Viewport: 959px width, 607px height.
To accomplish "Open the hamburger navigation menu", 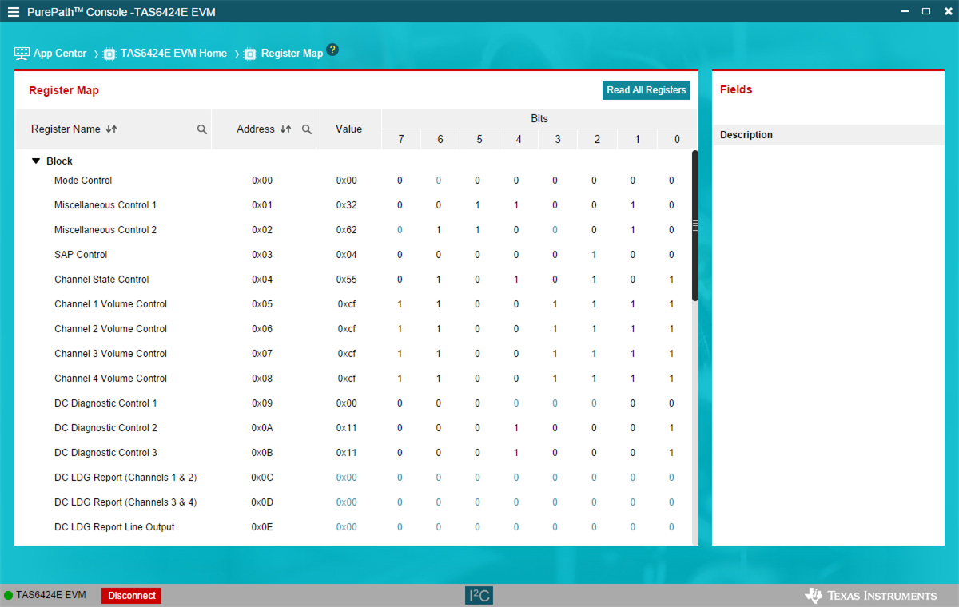I will tap(14, 11).
